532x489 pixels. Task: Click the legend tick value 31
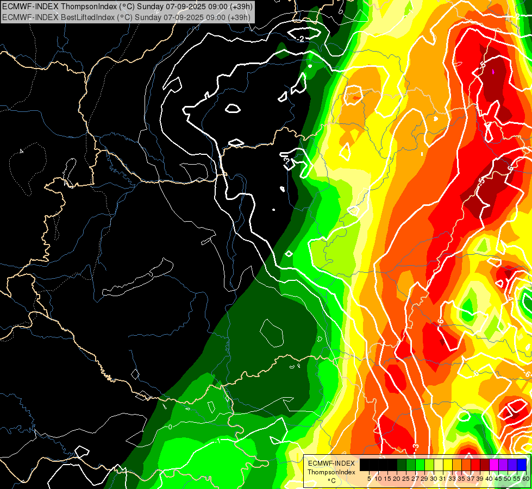point(443,479)
